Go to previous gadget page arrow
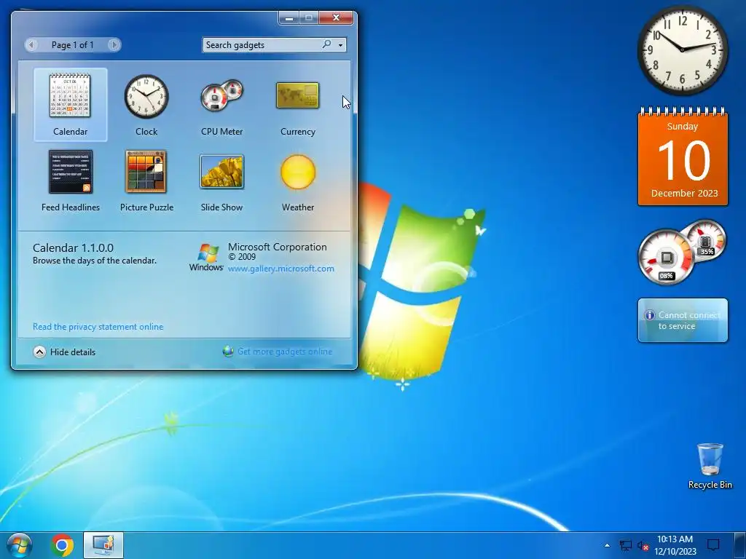The image size is (746, 559). pyautogui.click(x=31, y=44)
